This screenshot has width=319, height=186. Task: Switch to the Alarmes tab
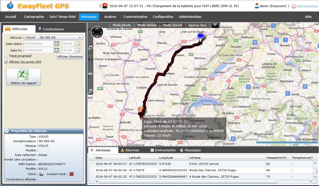tap(130, 150)
